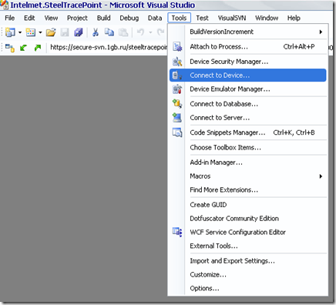Click the Copy icon in toolbar
The height and width of the screenshot is (305, 336).
click(x=109, y=32)
